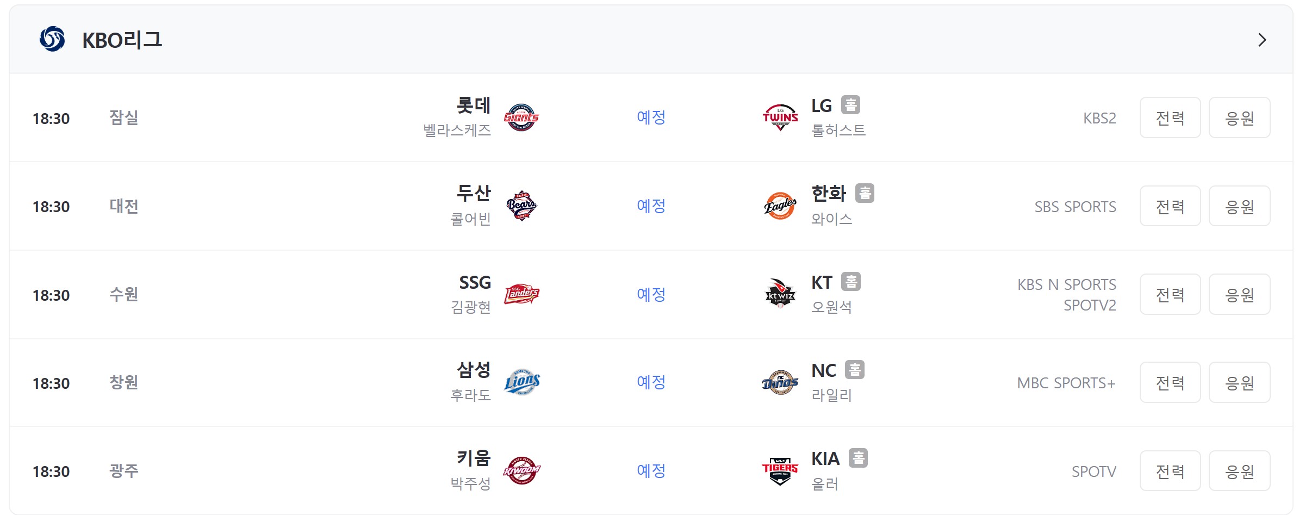Expand KBO리그 section with the chevron arrow
This screenshot has height=515, width=1299.
(1262, 40)
